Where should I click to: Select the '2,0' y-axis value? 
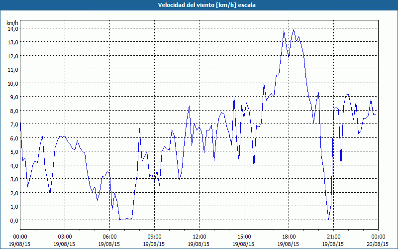click(x=14, y=193)
